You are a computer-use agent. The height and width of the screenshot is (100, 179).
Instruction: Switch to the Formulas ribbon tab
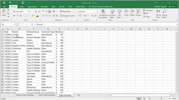pyautogui.click(x=44, y=7)
